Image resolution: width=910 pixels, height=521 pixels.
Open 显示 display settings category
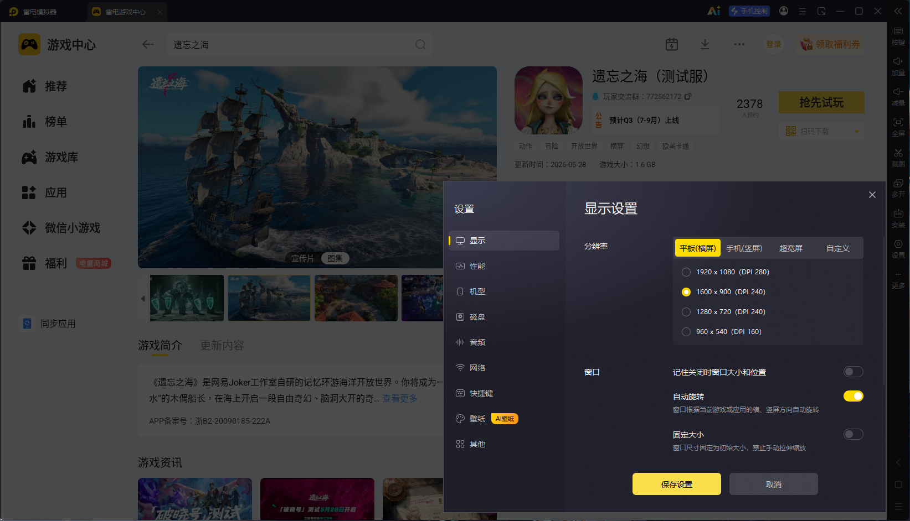tap(504, 241)
